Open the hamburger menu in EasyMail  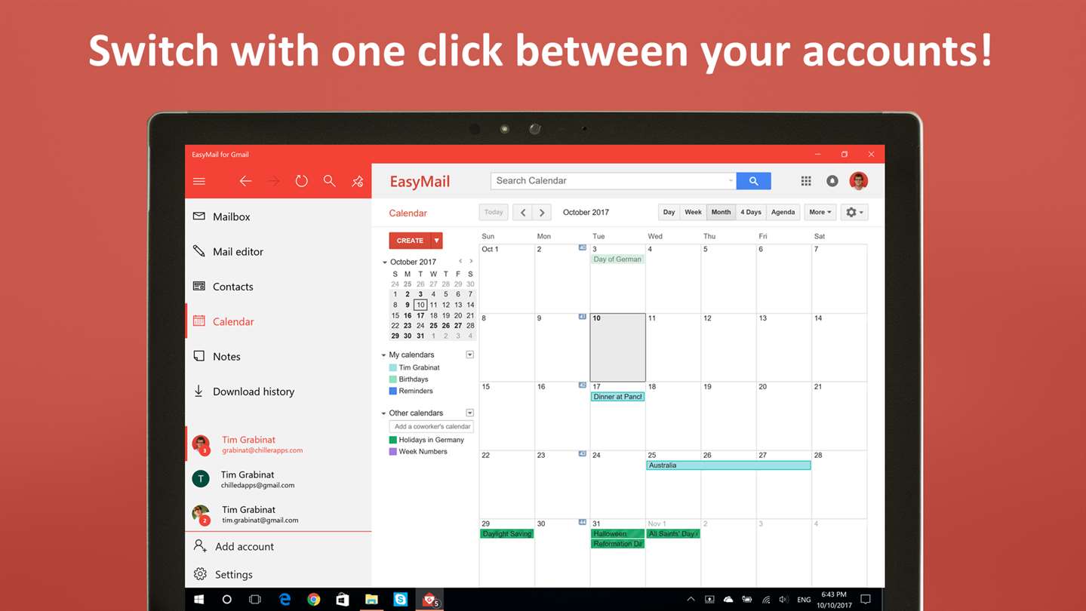(199, 181)
